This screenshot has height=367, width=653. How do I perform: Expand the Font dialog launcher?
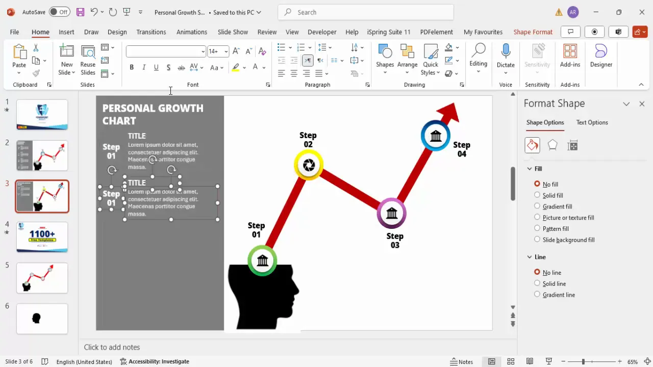click(268, 85)
